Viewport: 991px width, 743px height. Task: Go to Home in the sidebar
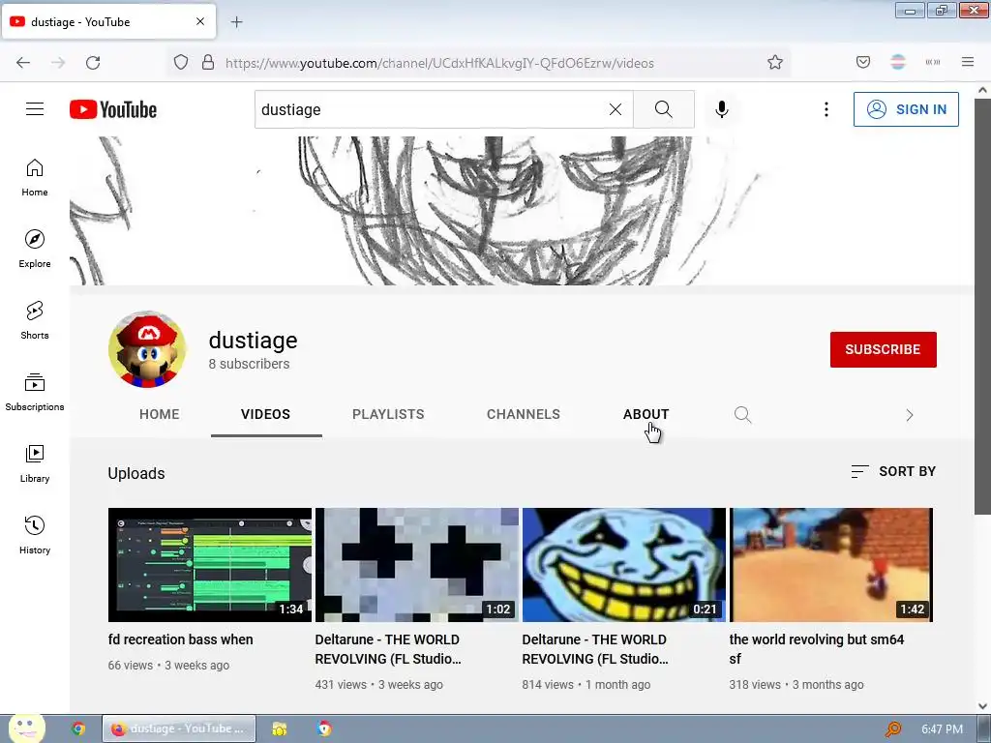[35, 178]
